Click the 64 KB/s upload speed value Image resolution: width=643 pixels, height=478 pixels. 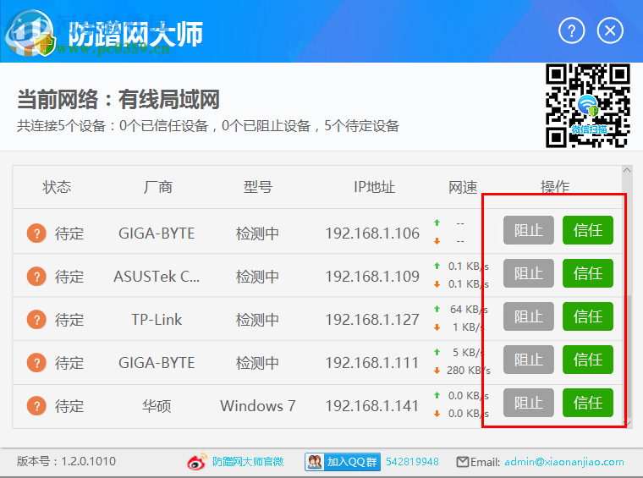469,310
